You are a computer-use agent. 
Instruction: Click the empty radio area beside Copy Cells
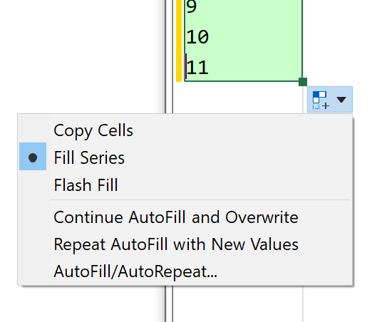tap(33, 130)
